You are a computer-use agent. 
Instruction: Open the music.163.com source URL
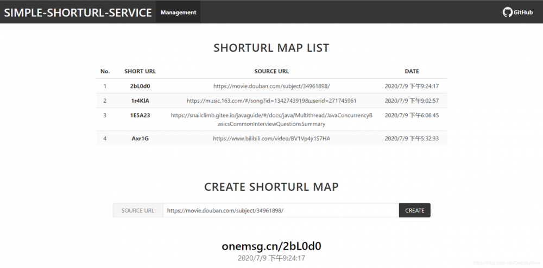[271, 101]
